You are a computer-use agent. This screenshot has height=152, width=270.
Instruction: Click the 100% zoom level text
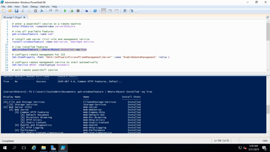[265, 141]
